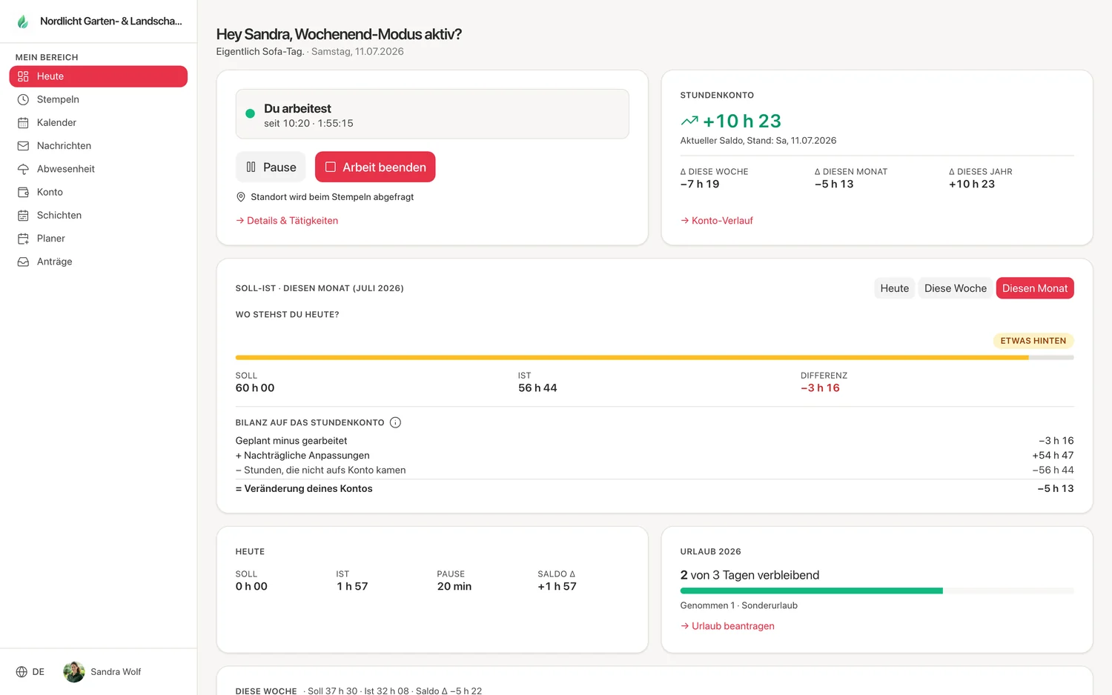Click 'Standort wird beim Stempeln abgefragt' text
1112x695 pixels.
click(332, 197)
